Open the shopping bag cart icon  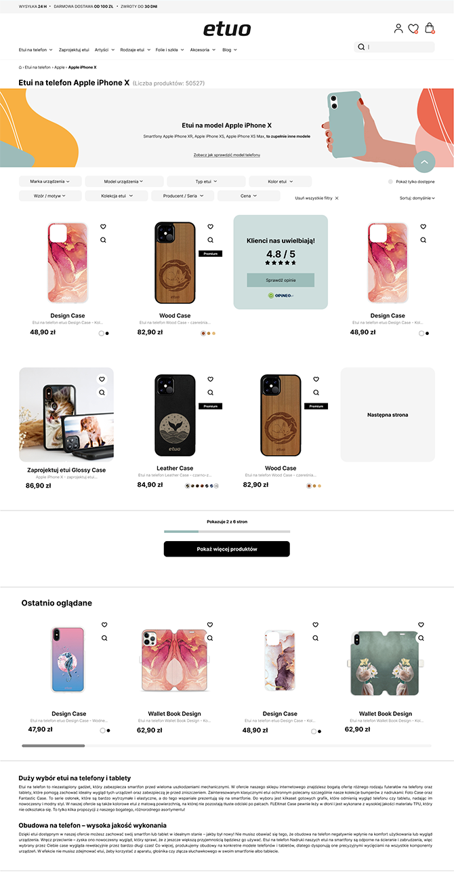click(430, 28)
